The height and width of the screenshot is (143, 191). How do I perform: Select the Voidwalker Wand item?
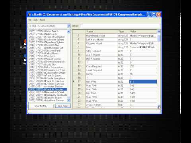47,92
